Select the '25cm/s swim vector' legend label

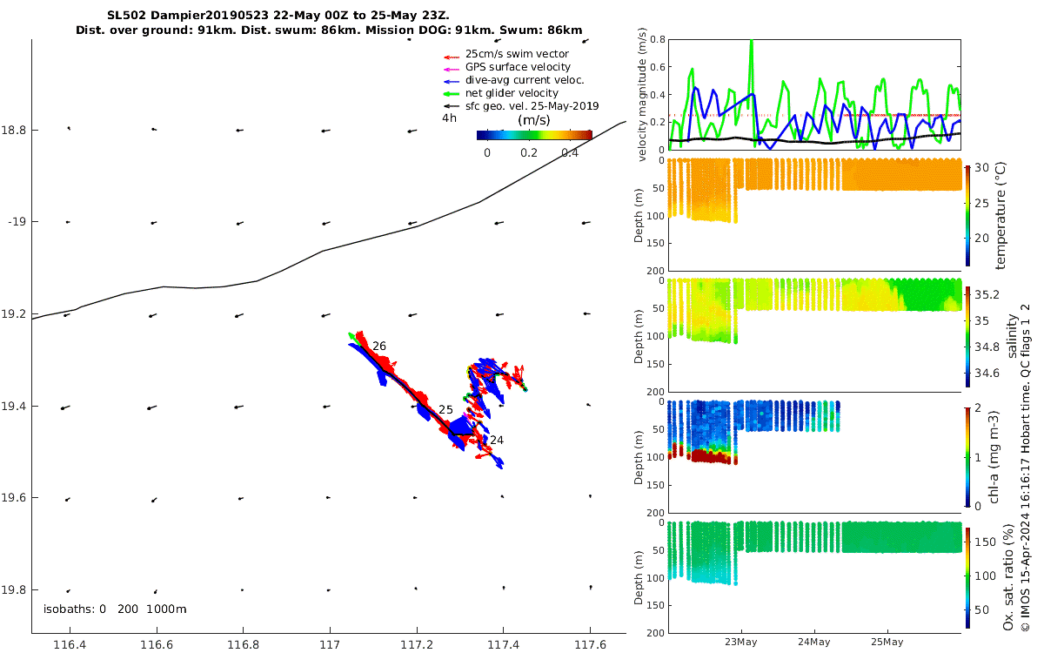point(517,54)
